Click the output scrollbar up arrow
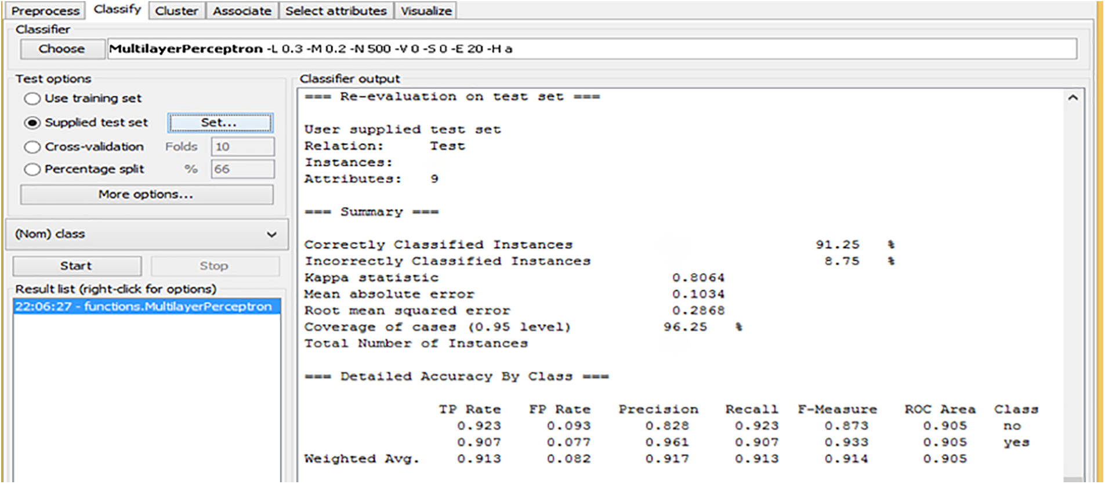The height and width of the screenshot is (484, 1105). [1073, 98]
